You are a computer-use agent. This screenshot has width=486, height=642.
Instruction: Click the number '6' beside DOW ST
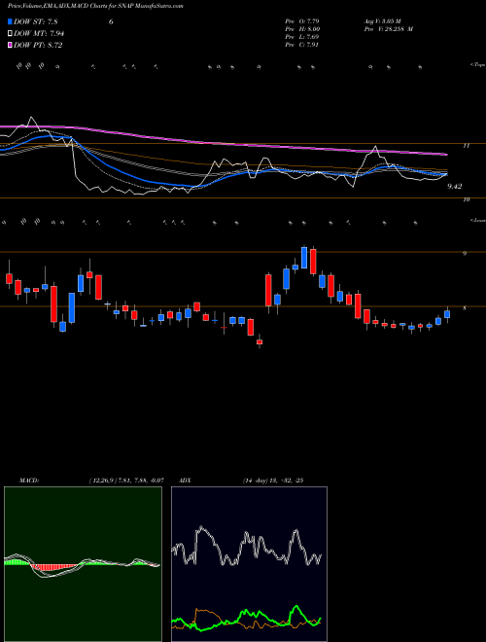111,22
